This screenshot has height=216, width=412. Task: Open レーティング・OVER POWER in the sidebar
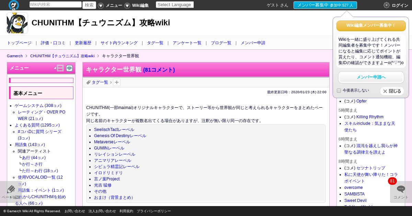tap(42, 115)
